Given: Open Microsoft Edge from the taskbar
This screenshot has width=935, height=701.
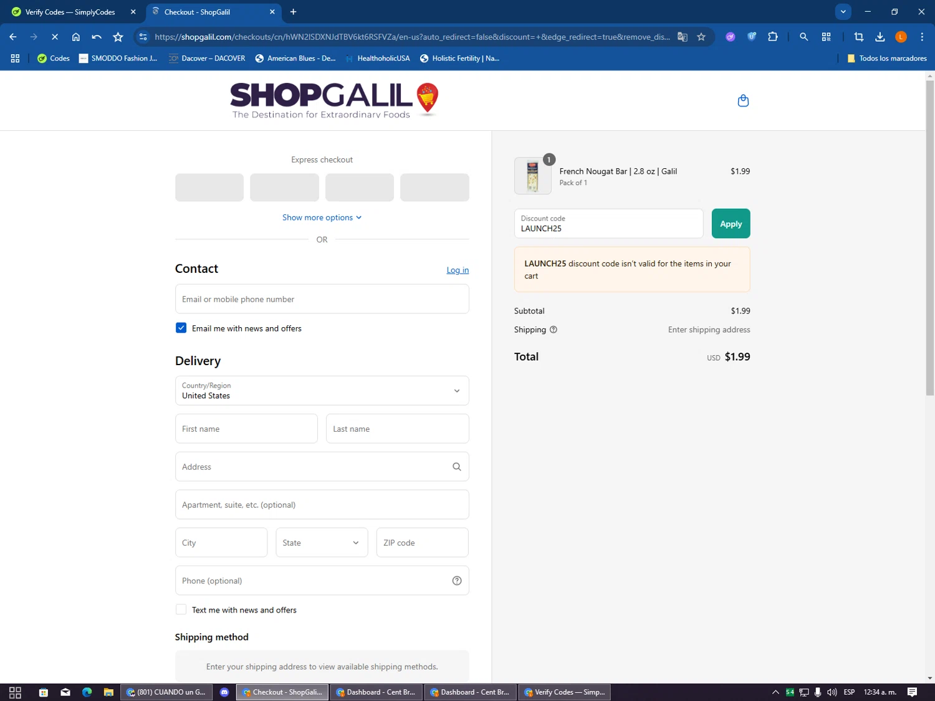Looking at the screenshot, I should click(87, 692).
